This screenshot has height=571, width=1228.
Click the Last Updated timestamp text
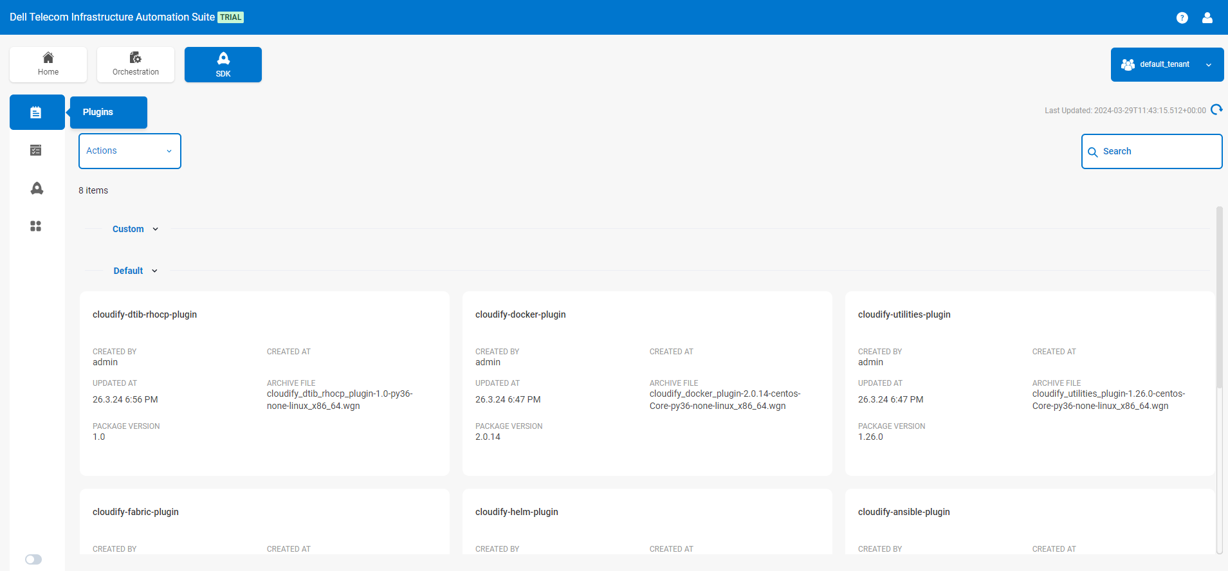(1125, 111)
